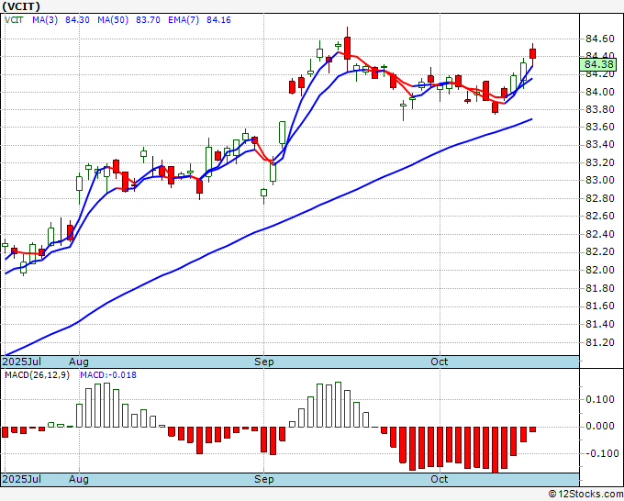Click the MA(3) legend label
Image resolution: width=624 pixels, height=501 pixels.
(45, 20)
